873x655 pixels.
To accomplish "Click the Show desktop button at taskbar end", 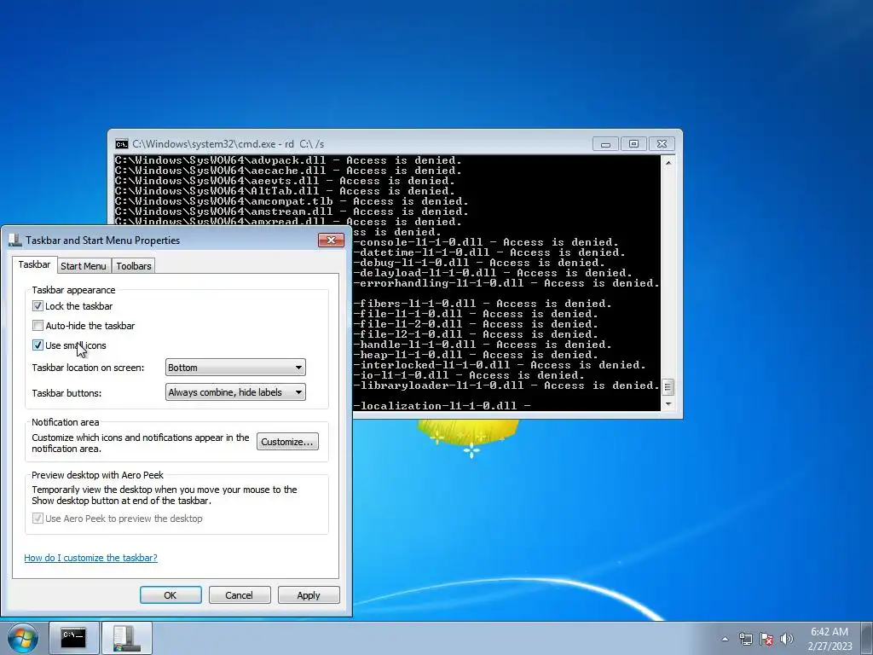I will tap(868, 638).
